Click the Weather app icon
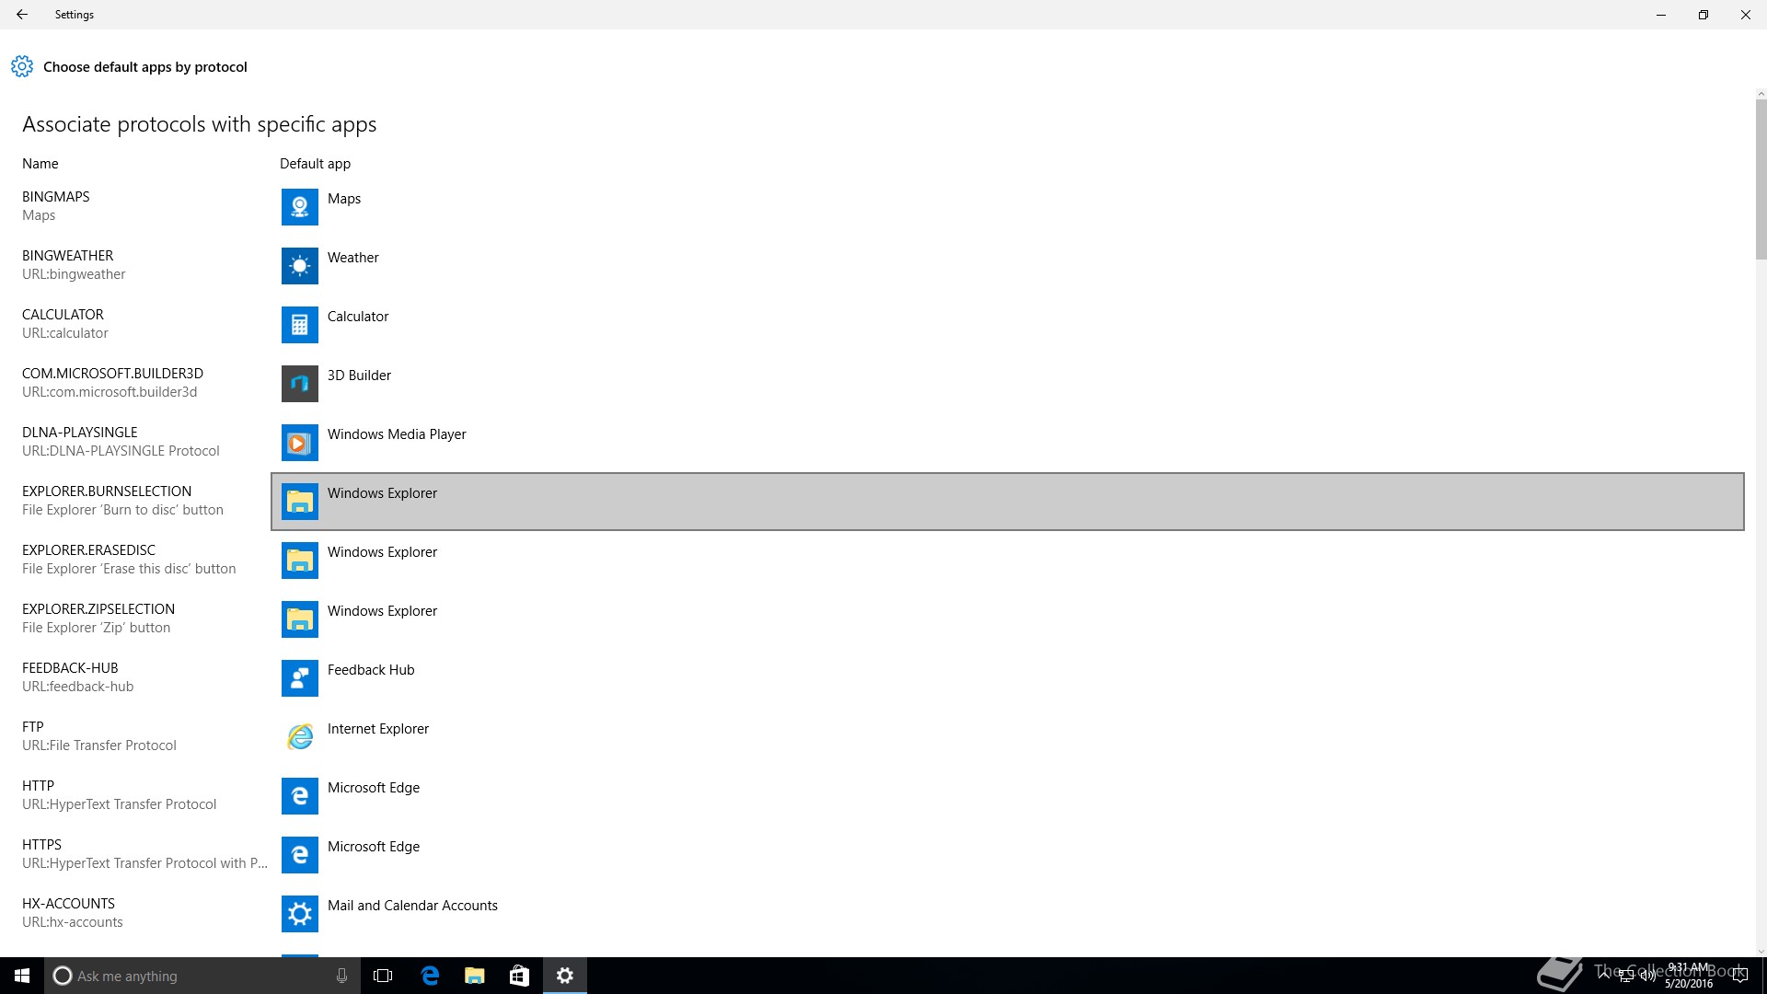 [x=300, y=266]
